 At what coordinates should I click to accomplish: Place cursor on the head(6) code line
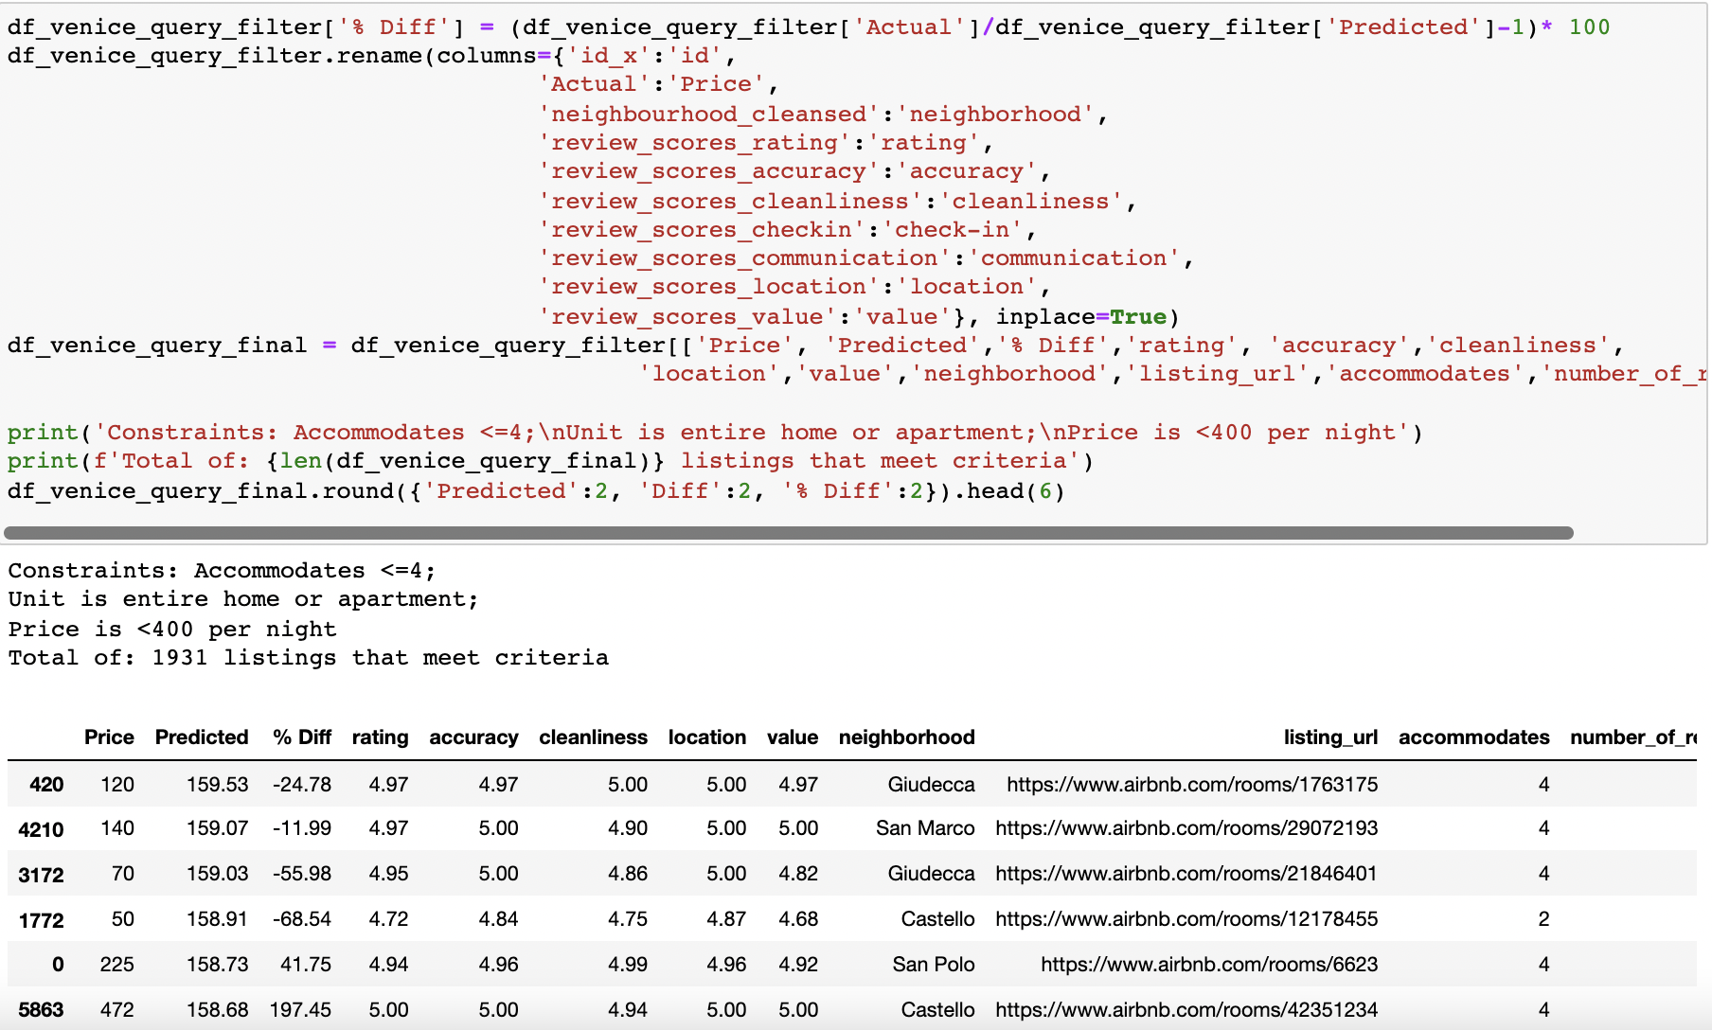(x=536, y=490)
